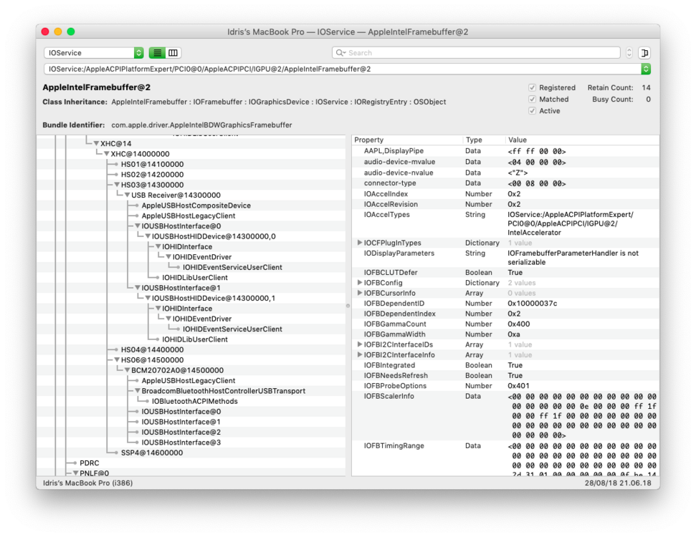Toggle the Matched checkbox
Screen dimensions: 696x537
532,100
